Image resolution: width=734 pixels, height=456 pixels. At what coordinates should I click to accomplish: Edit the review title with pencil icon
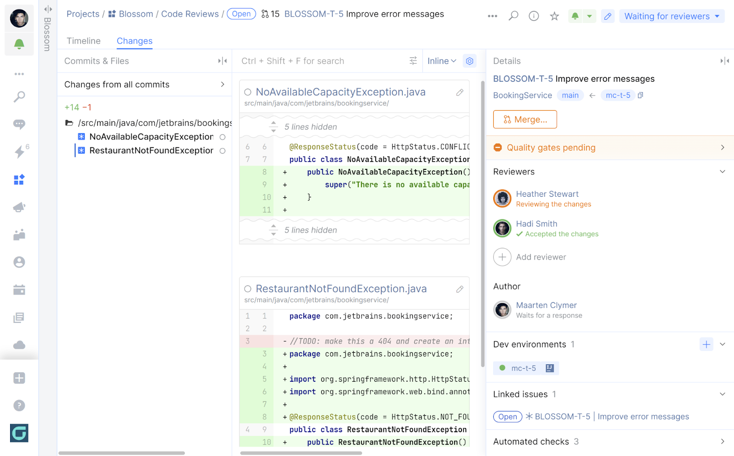[x=608, y=16]
